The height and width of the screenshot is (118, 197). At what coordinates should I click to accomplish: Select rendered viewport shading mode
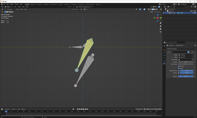pyautogui.click(x=156, y=9)
